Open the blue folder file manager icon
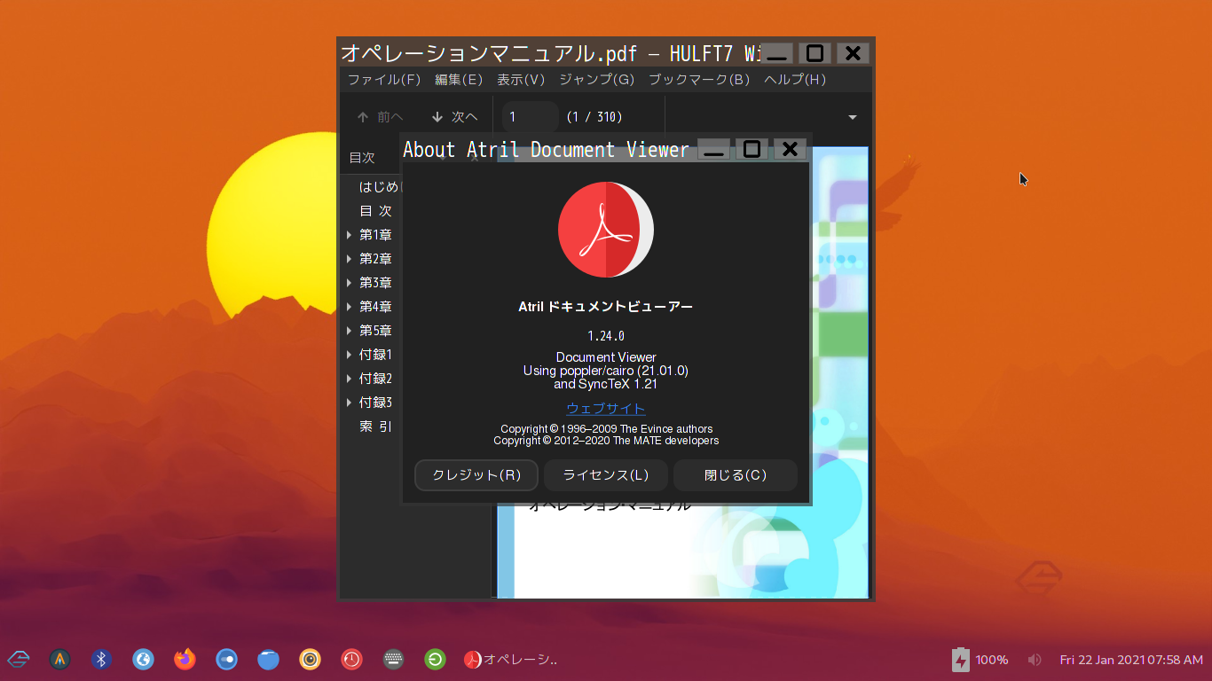This screenshot has height=681, width=1212. (268, 659)
